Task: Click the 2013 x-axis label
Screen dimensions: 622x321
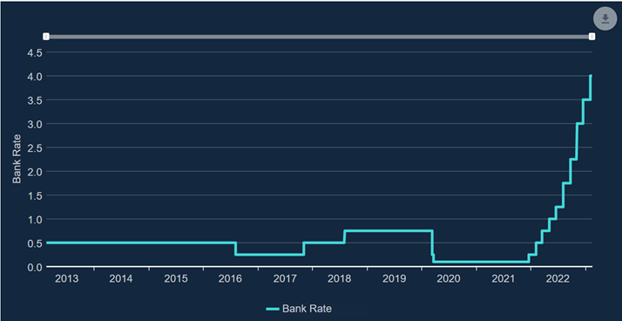Action: (x=66, y=278)
